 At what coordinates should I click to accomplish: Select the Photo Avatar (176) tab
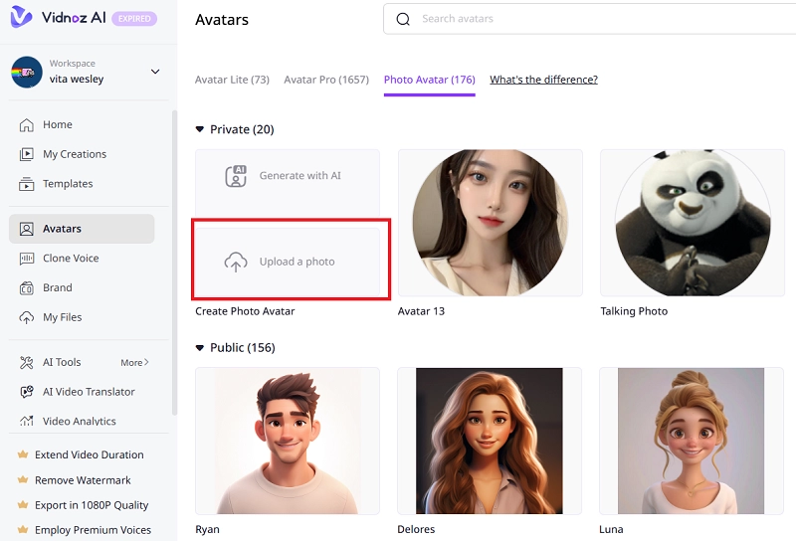(x=430, y=80)
